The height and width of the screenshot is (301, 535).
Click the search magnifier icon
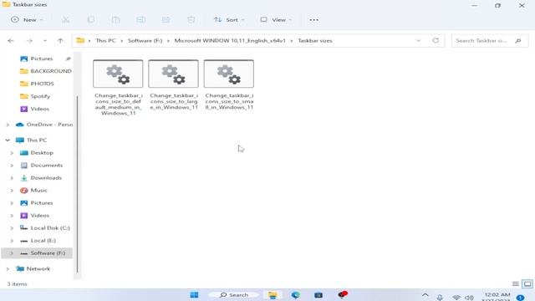pyautogui.click(x=518, y=41)
